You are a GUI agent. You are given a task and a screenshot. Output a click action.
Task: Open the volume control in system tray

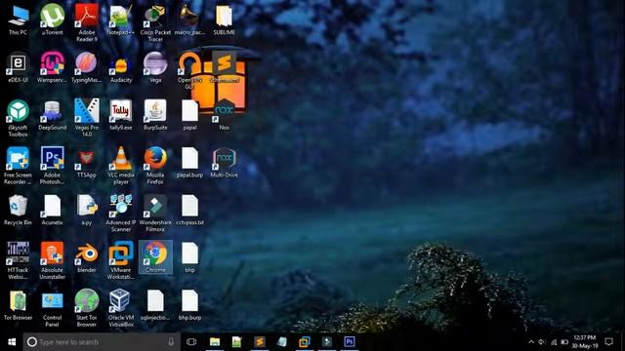point(542,342)
